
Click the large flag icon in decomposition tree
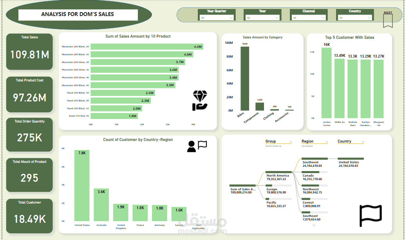371,216
